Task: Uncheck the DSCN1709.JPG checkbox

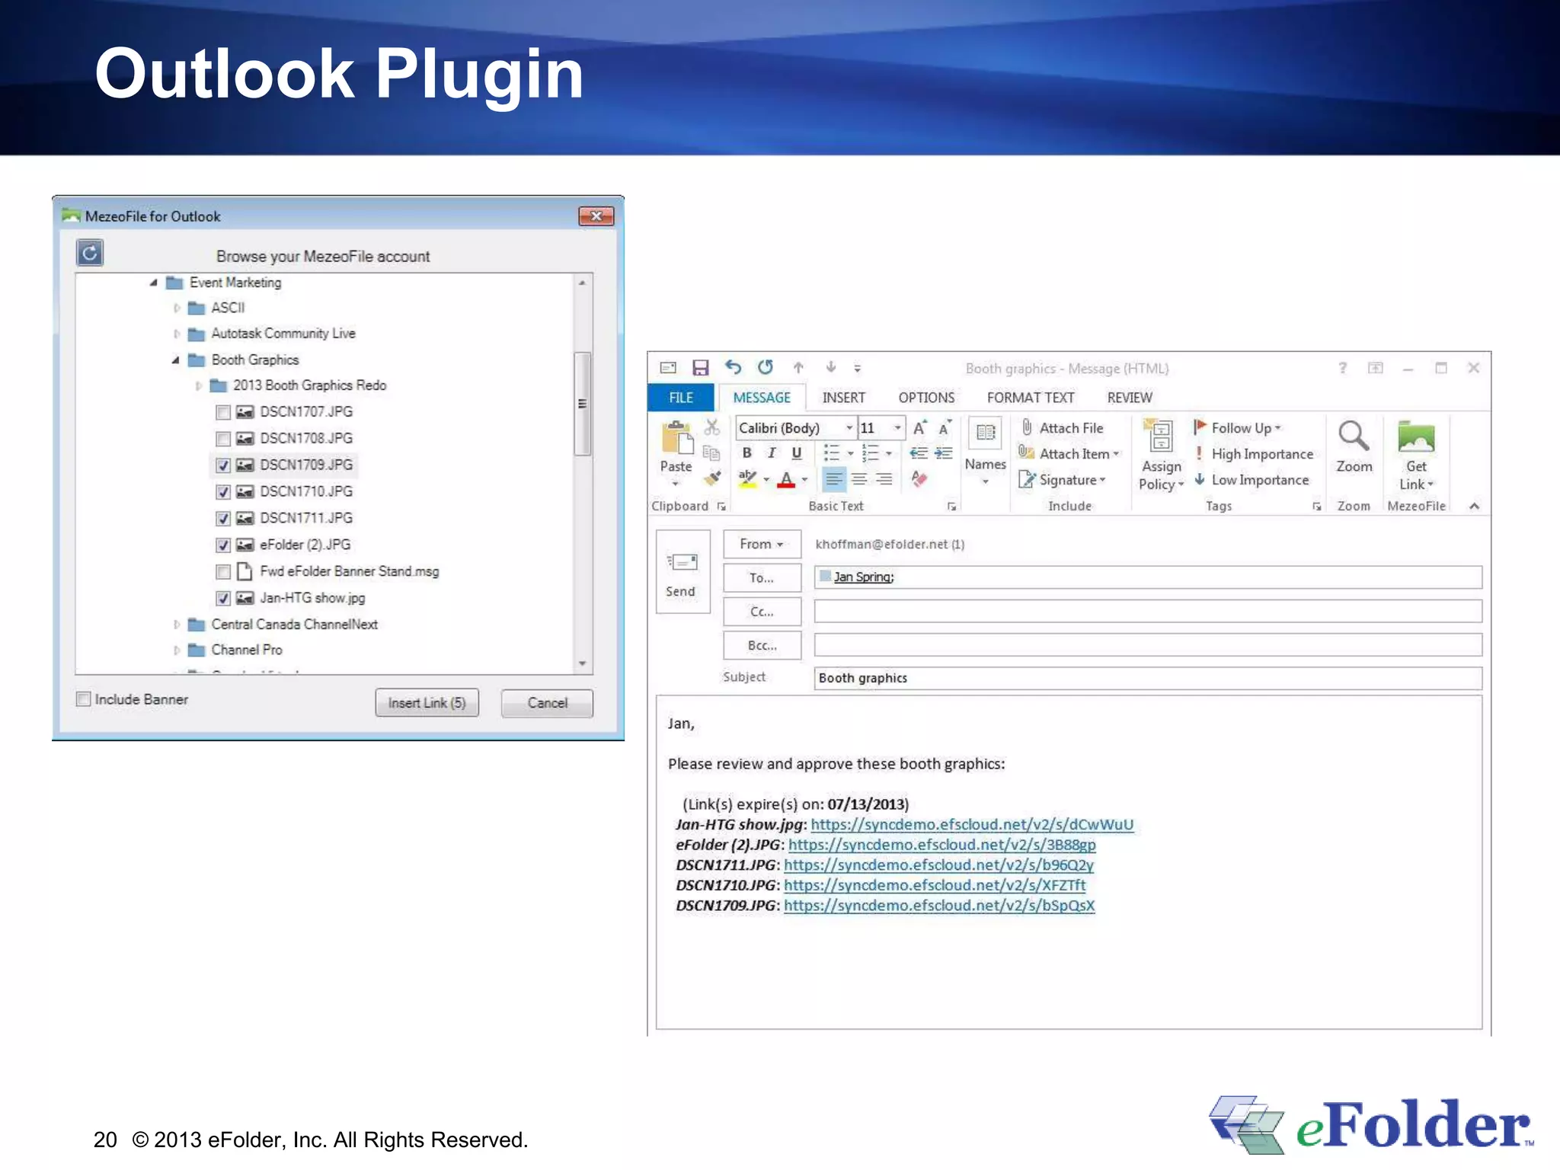Action: tap(223, 465)
